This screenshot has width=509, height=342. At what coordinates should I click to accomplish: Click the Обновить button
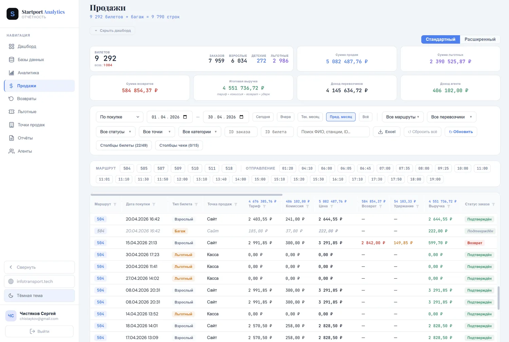[x=461, y=132]
